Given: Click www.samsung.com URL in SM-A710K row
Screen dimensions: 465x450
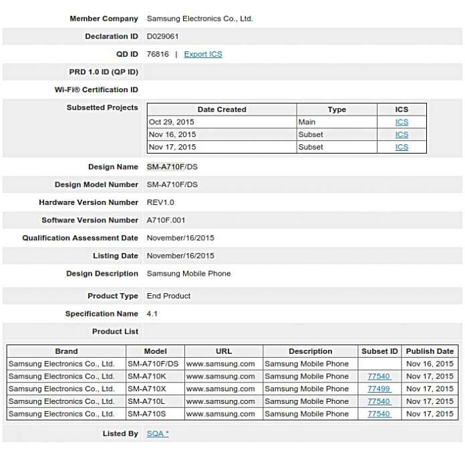Looking at the screenshot, I should point(220,376).
